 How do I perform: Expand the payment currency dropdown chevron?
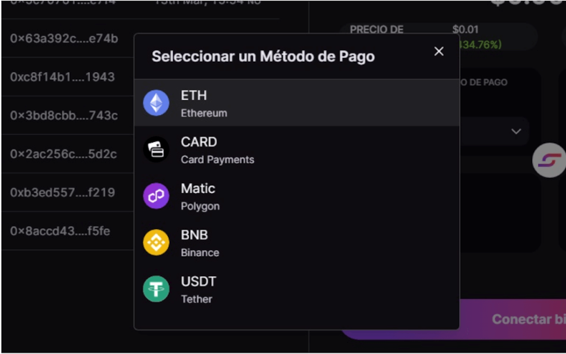(516, 132)
